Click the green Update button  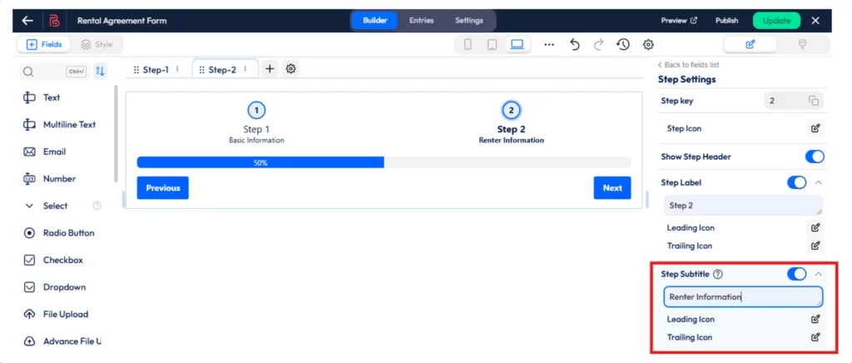775,21
